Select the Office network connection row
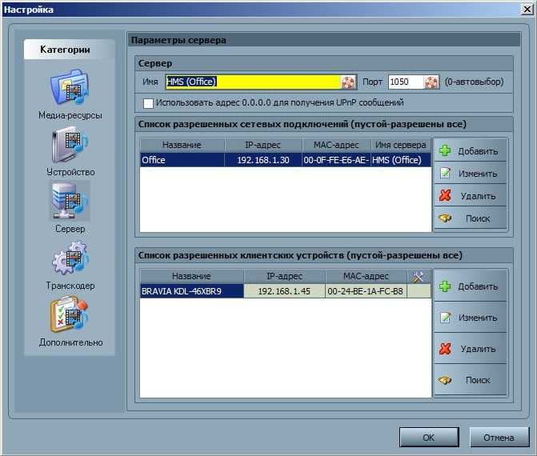 pyautogui.click(x=286, y=160)
